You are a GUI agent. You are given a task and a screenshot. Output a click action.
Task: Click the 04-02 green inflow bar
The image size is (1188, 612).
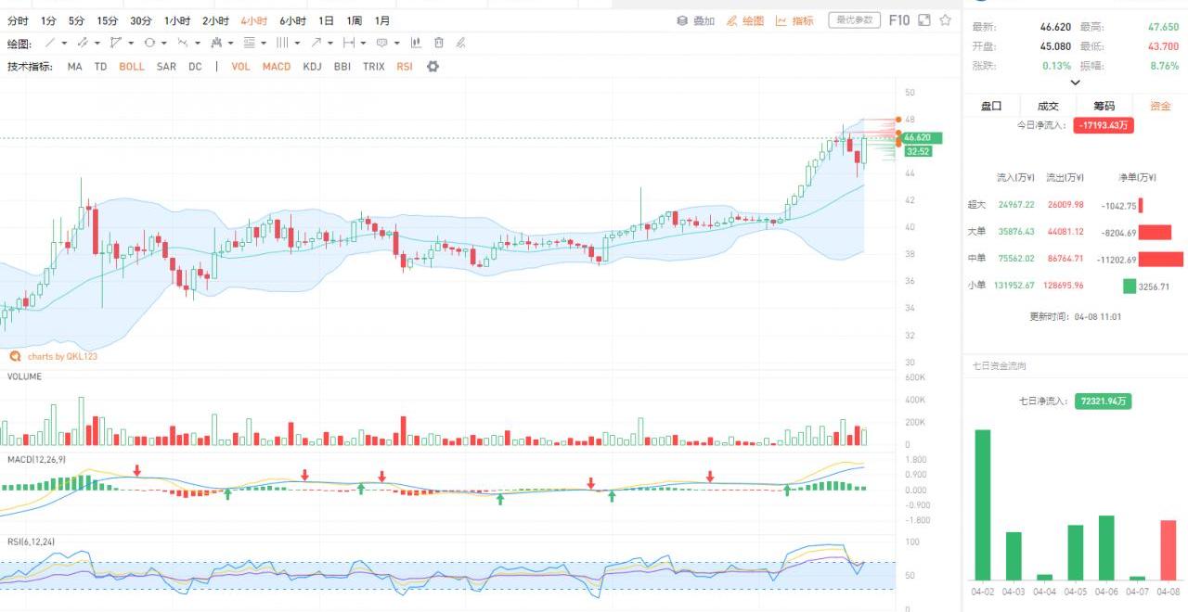tap(982, 504)
